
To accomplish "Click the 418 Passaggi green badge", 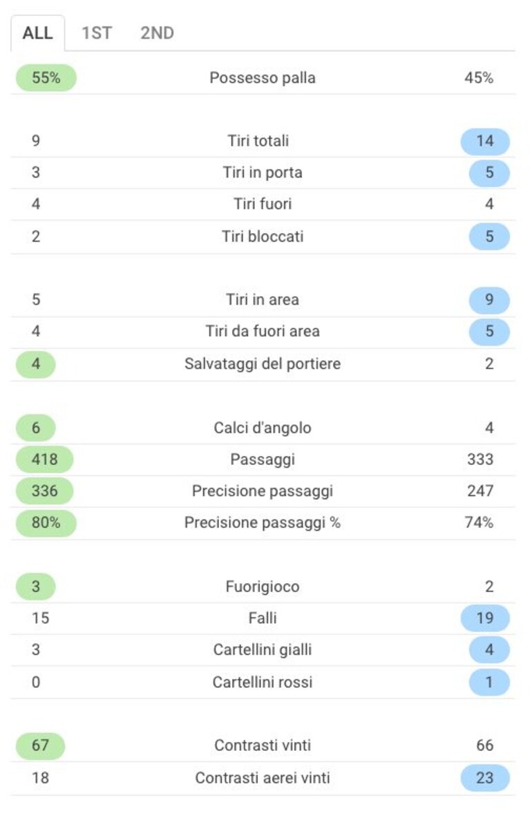I will (44, 459).
